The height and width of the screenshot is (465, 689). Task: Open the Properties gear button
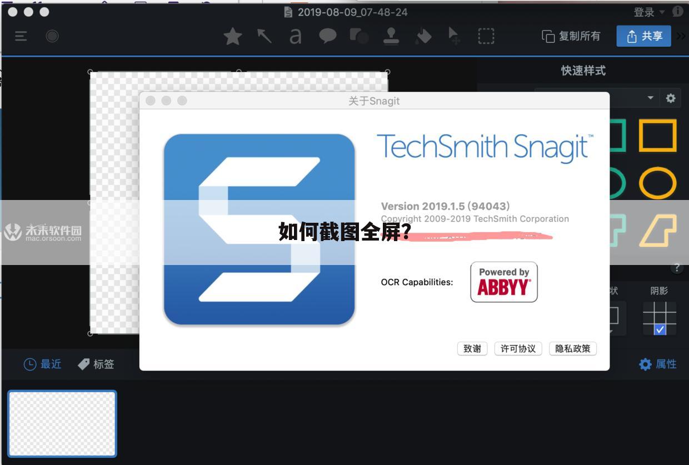coord(658,364)
